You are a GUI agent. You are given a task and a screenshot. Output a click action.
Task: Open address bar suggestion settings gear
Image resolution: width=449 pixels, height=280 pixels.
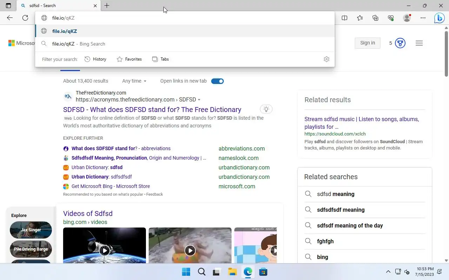(327, 59)
